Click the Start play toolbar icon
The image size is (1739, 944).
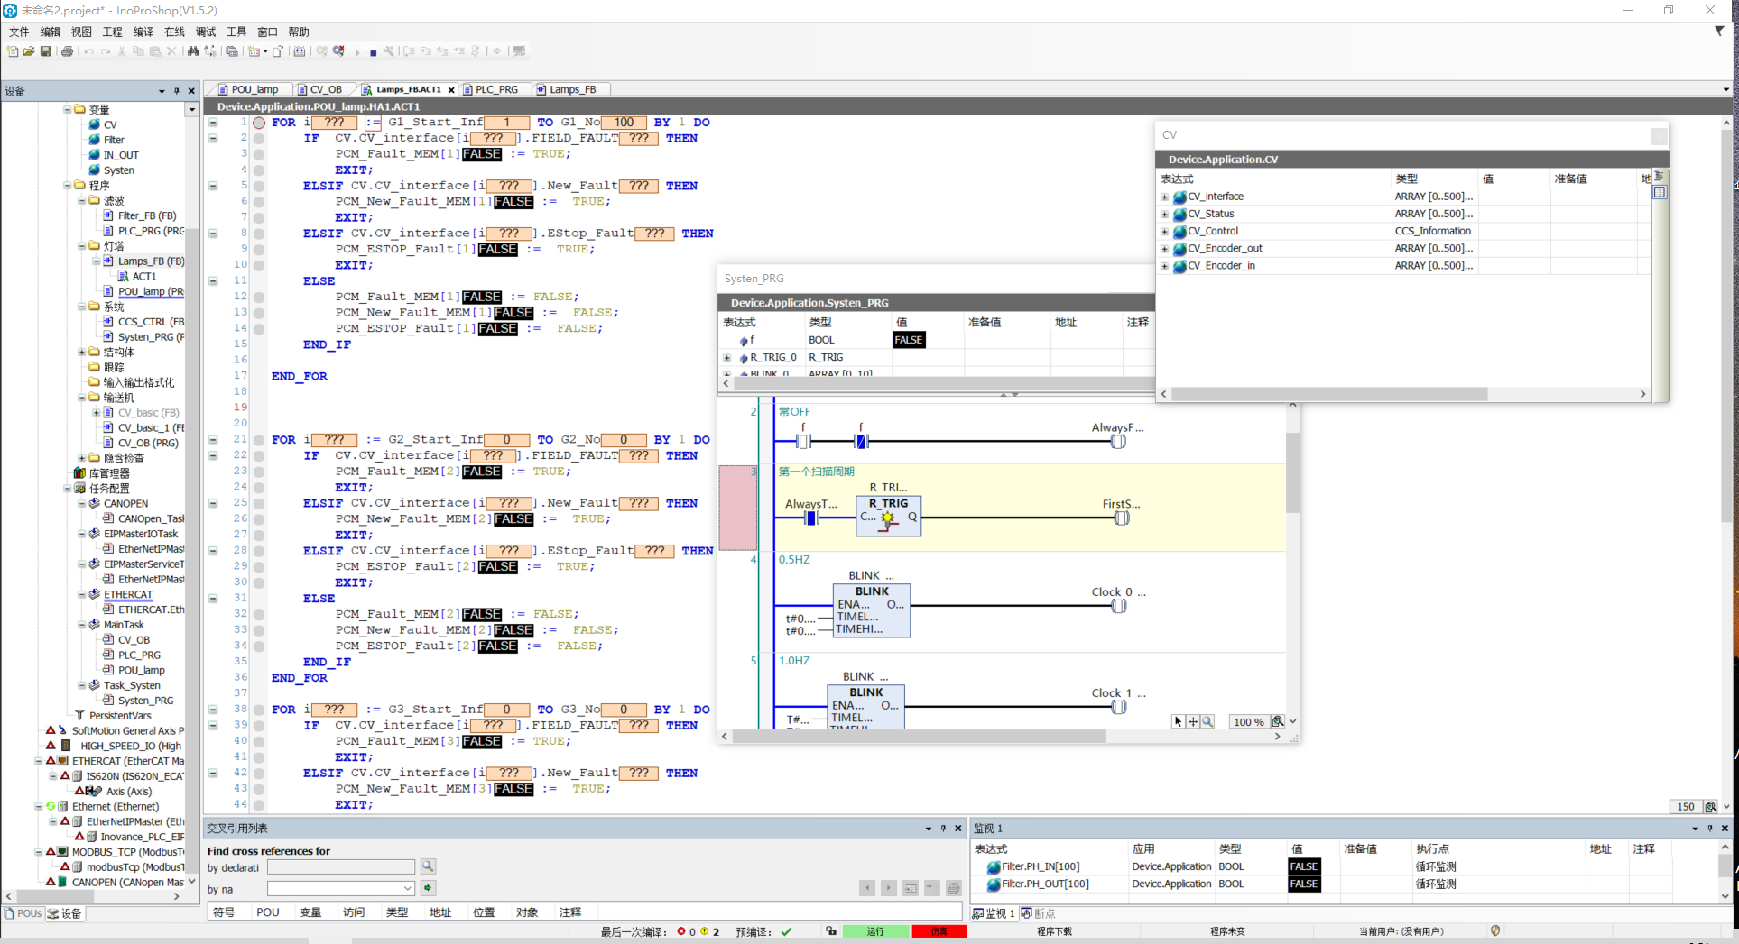click(357, 52)
